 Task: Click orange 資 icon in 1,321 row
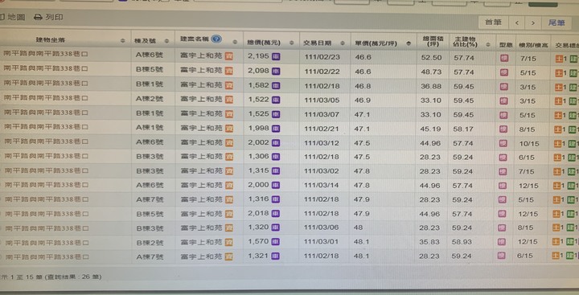click(x=229, y=256)
